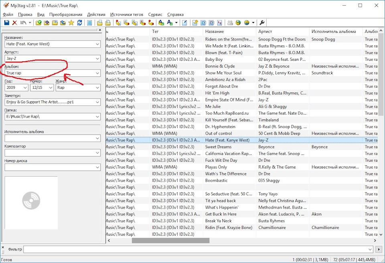Image resolution: width=385 pixels, height=263 pixels.
Task: Click the vertical scrollbar down arrow
Action: click(x=381, y=235)
